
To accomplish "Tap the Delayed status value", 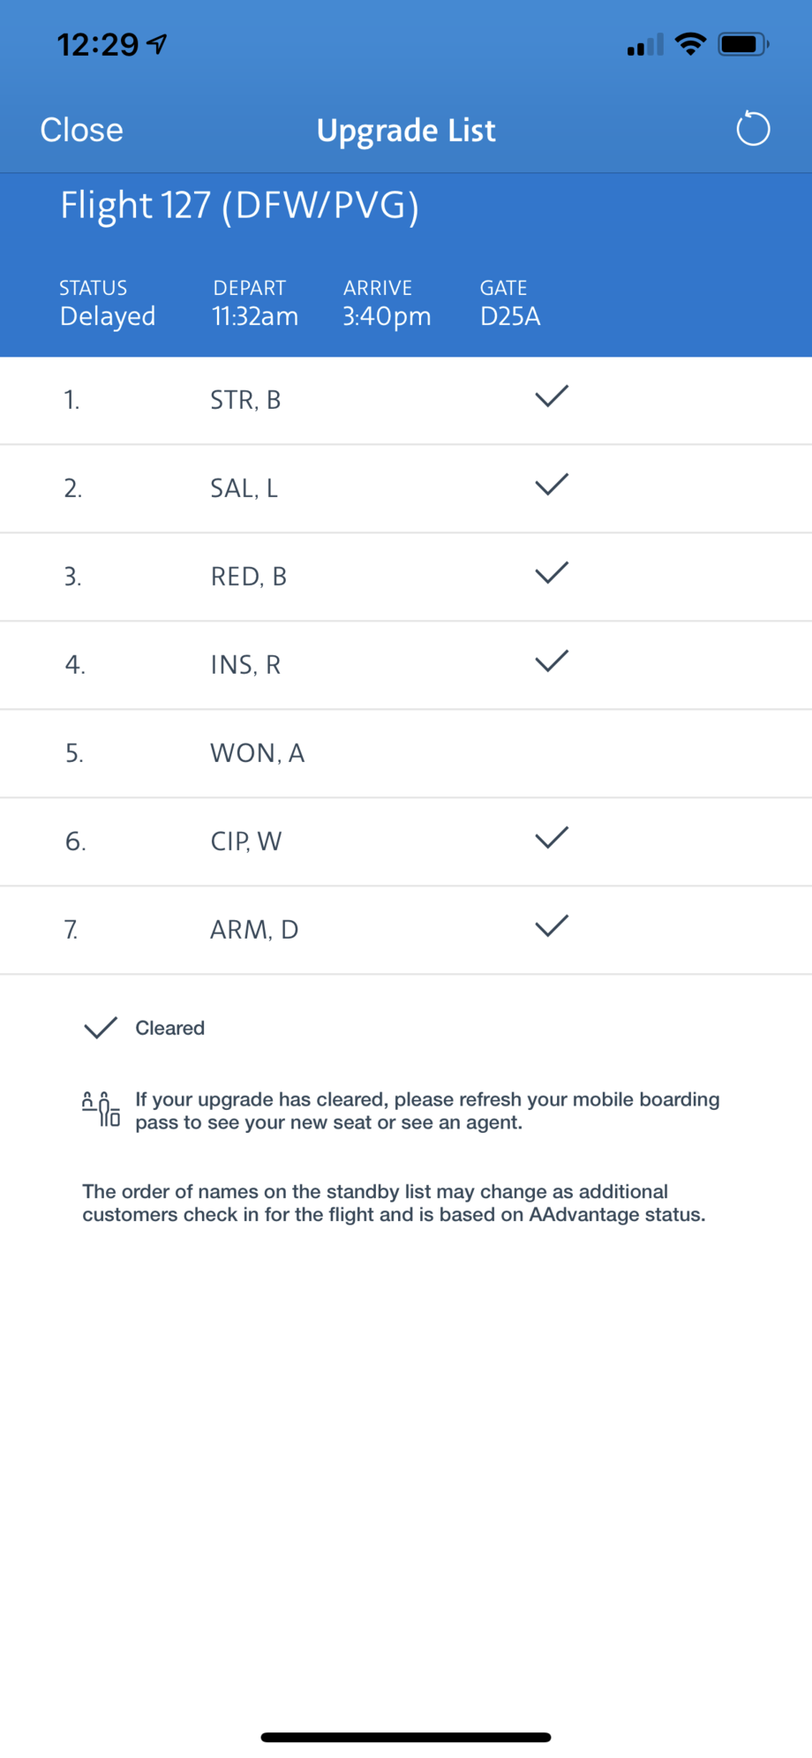I will (x=108, y=316).
